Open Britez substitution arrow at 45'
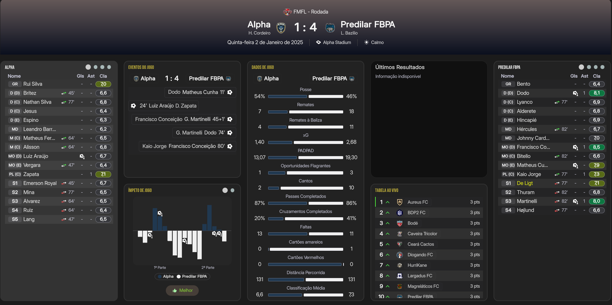This screenshot has width=612, height=305. [64, 93]
